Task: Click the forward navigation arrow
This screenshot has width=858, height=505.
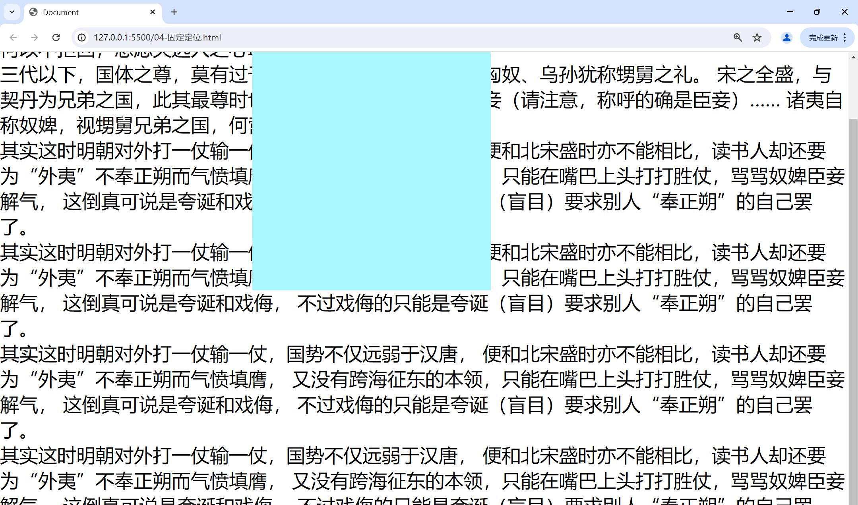Action: (35, 37)
